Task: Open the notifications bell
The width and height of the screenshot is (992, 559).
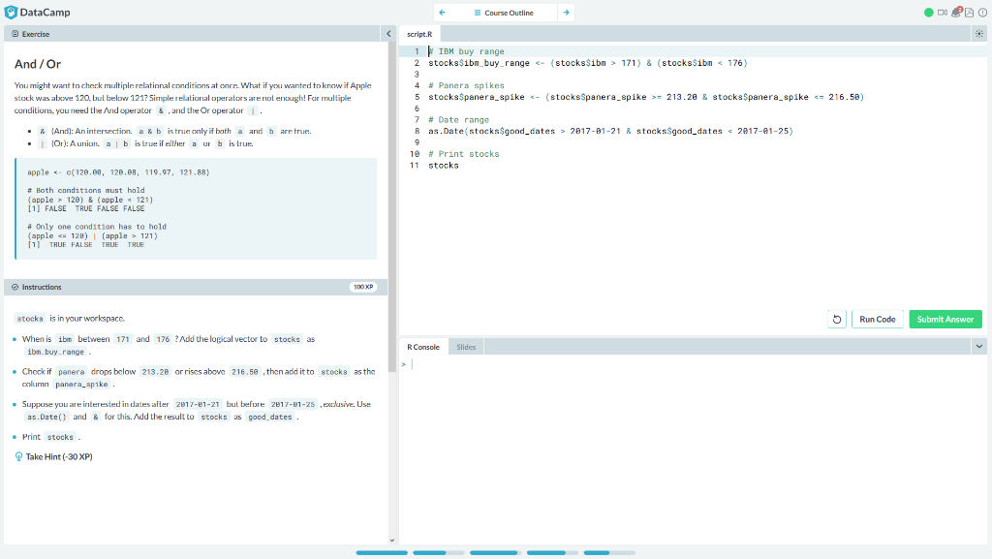Action: pyautogui.click(x=955, y=13)
